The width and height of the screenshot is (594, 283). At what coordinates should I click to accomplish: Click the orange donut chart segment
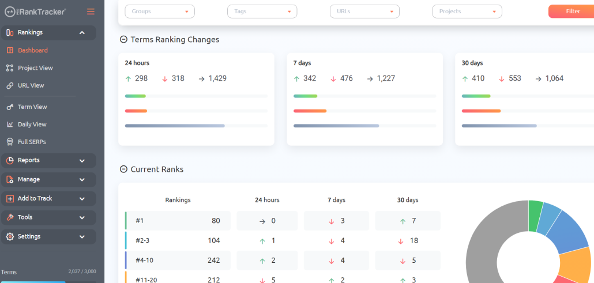[574, 263]
